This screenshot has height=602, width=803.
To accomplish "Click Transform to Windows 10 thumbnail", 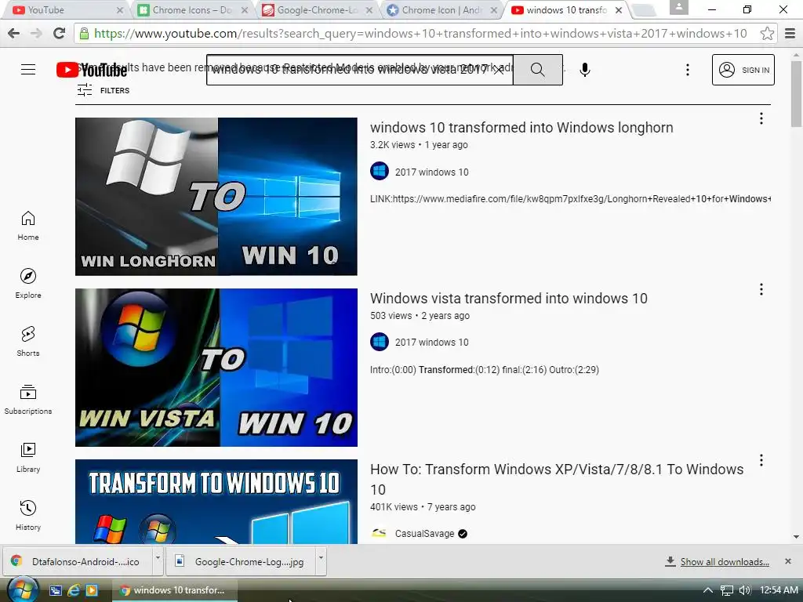I will click(216, 502).
